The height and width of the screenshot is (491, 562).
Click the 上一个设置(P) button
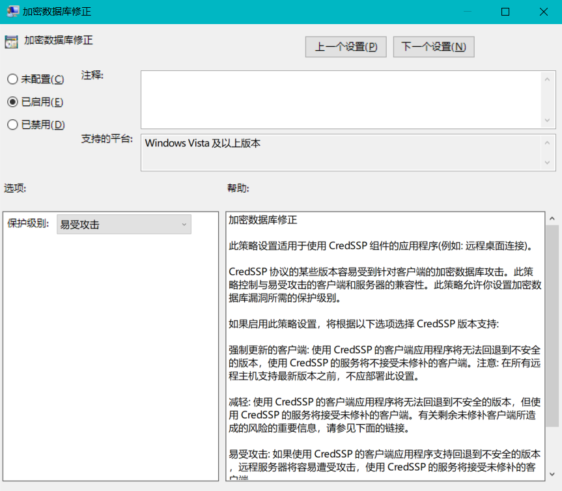point(346,47)
